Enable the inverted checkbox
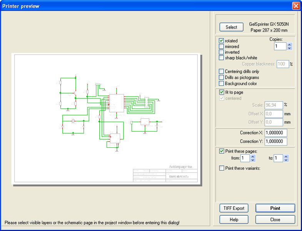302x231 pixels. [221, 52]
